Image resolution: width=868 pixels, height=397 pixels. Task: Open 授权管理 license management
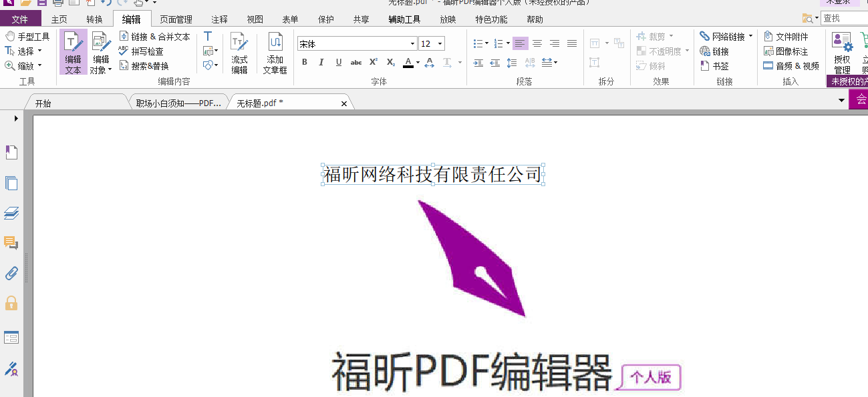[842, 53]
